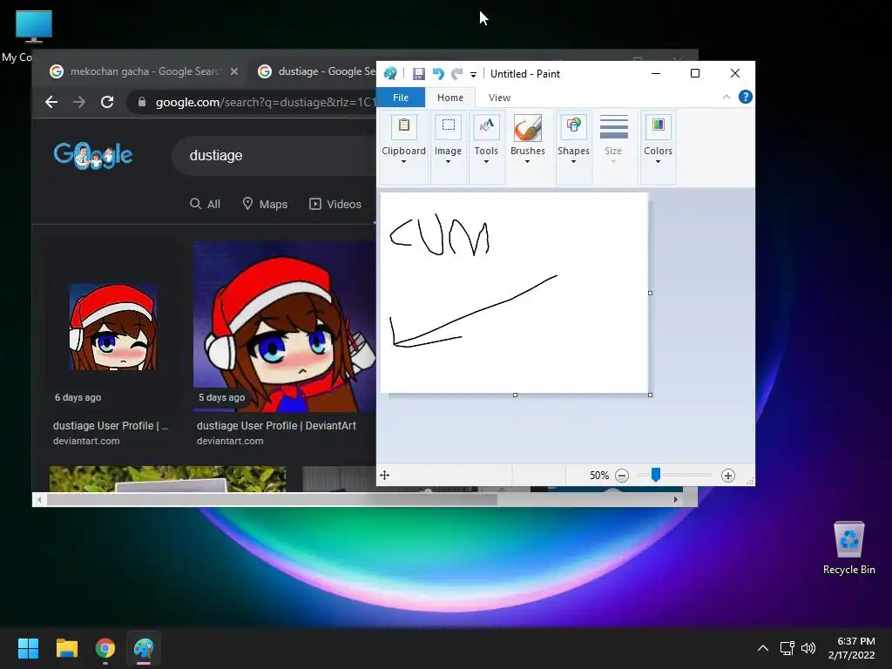
Task: Select the Maps search filter
Action: click(x=265, y=204)
